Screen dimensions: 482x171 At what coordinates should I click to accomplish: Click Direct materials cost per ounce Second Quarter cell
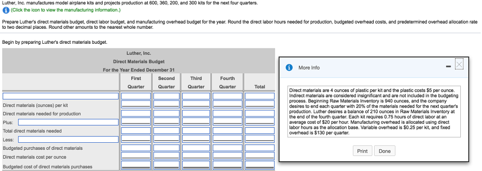point(166,156)
